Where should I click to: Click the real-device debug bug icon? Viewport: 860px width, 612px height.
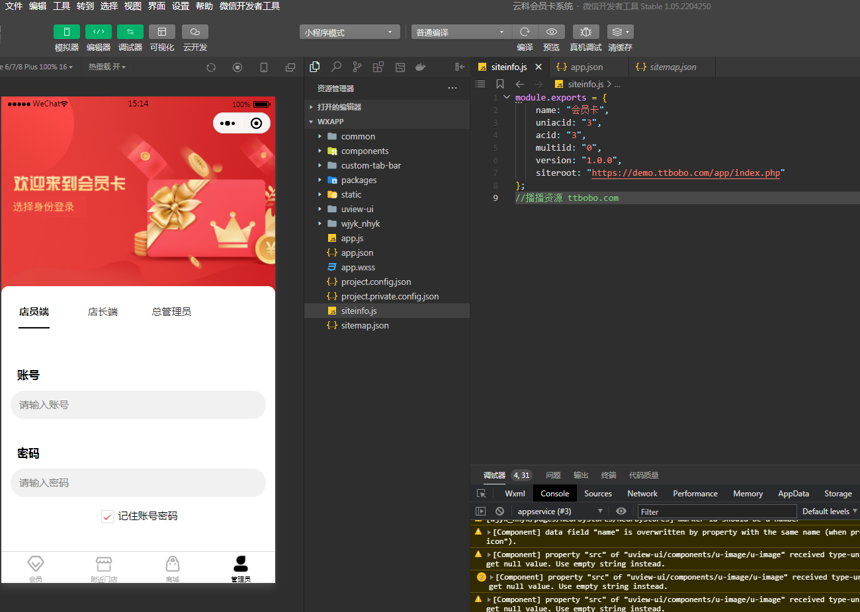coord(586,32)
